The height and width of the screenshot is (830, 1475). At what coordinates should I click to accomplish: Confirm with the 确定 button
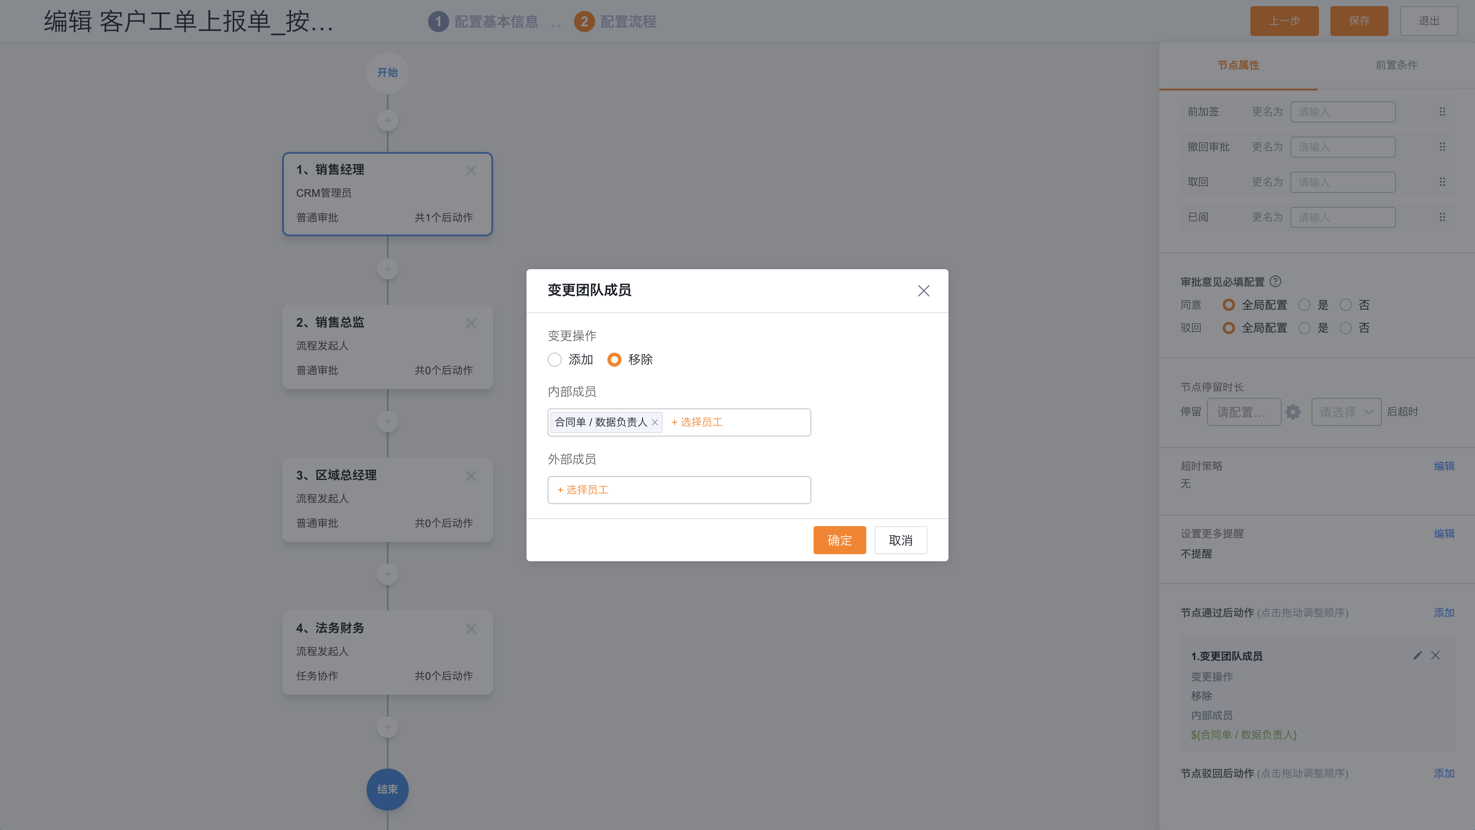click(x=839, y=540)
